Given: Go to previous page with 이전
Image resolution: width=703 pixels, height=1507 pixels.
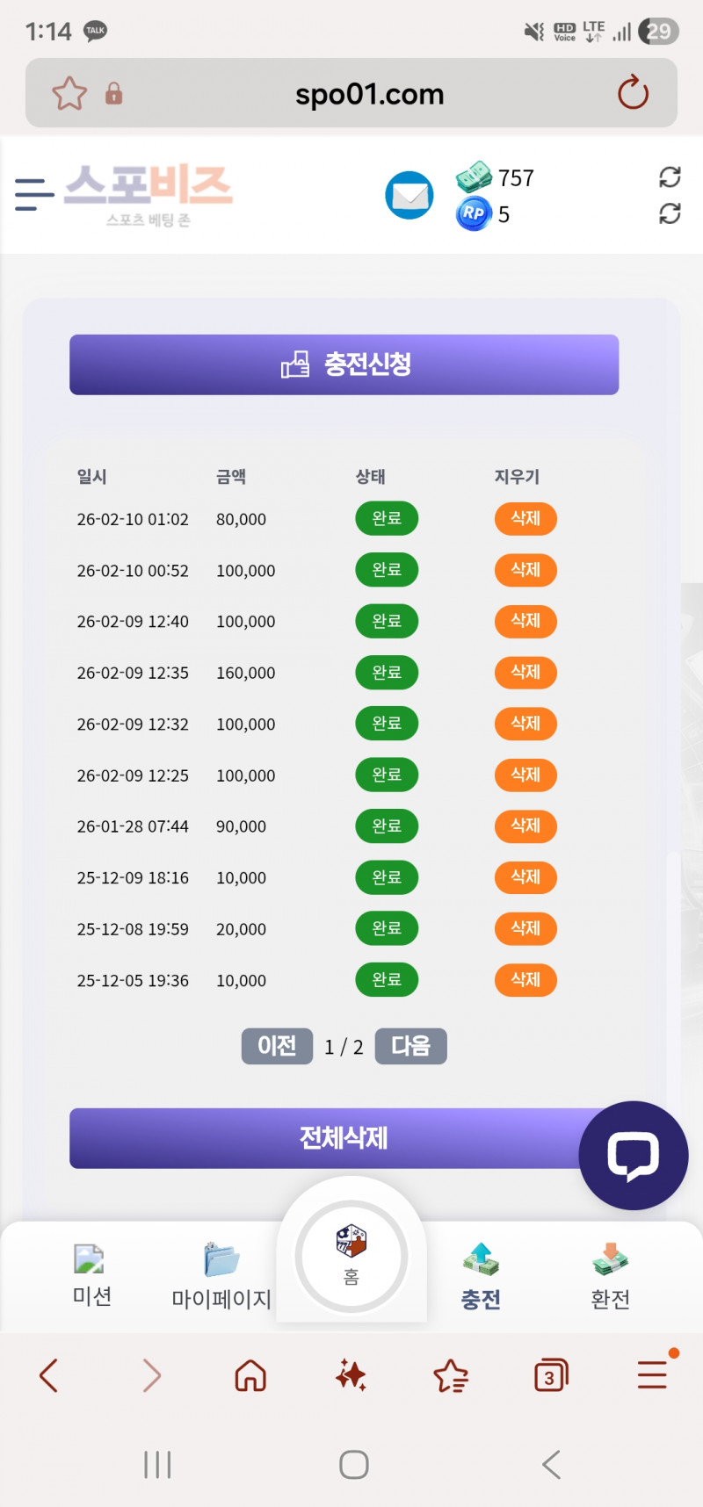Looking at the screenshot, I should point(277,1046).
